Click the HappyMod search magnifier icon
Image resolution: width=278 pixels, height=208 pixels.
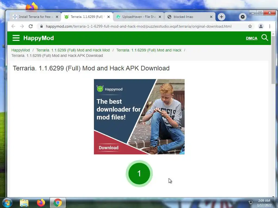(x=265, y=38)
